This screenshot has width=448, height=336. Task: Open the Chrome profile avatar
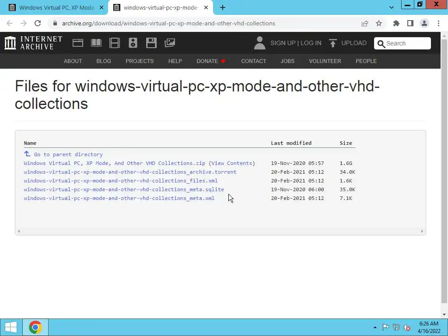tap(424, 24)
